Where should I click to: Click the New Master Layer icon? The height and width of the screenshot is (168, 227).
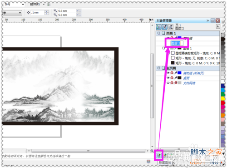[x=165, y=155]
